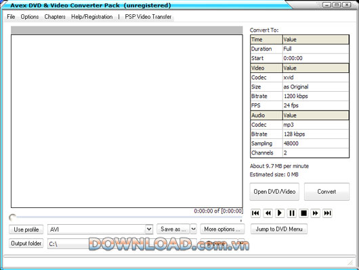The width and height of the screenshot is (359, 270).
Task: Select the audio codec mp3 cell
Action: click(x=316, y=125)
